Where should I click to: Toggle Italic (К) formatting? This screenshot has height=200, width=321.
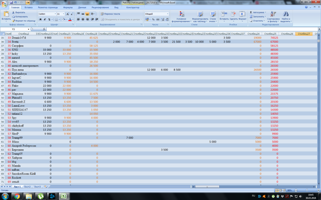[x=45, y=19]
